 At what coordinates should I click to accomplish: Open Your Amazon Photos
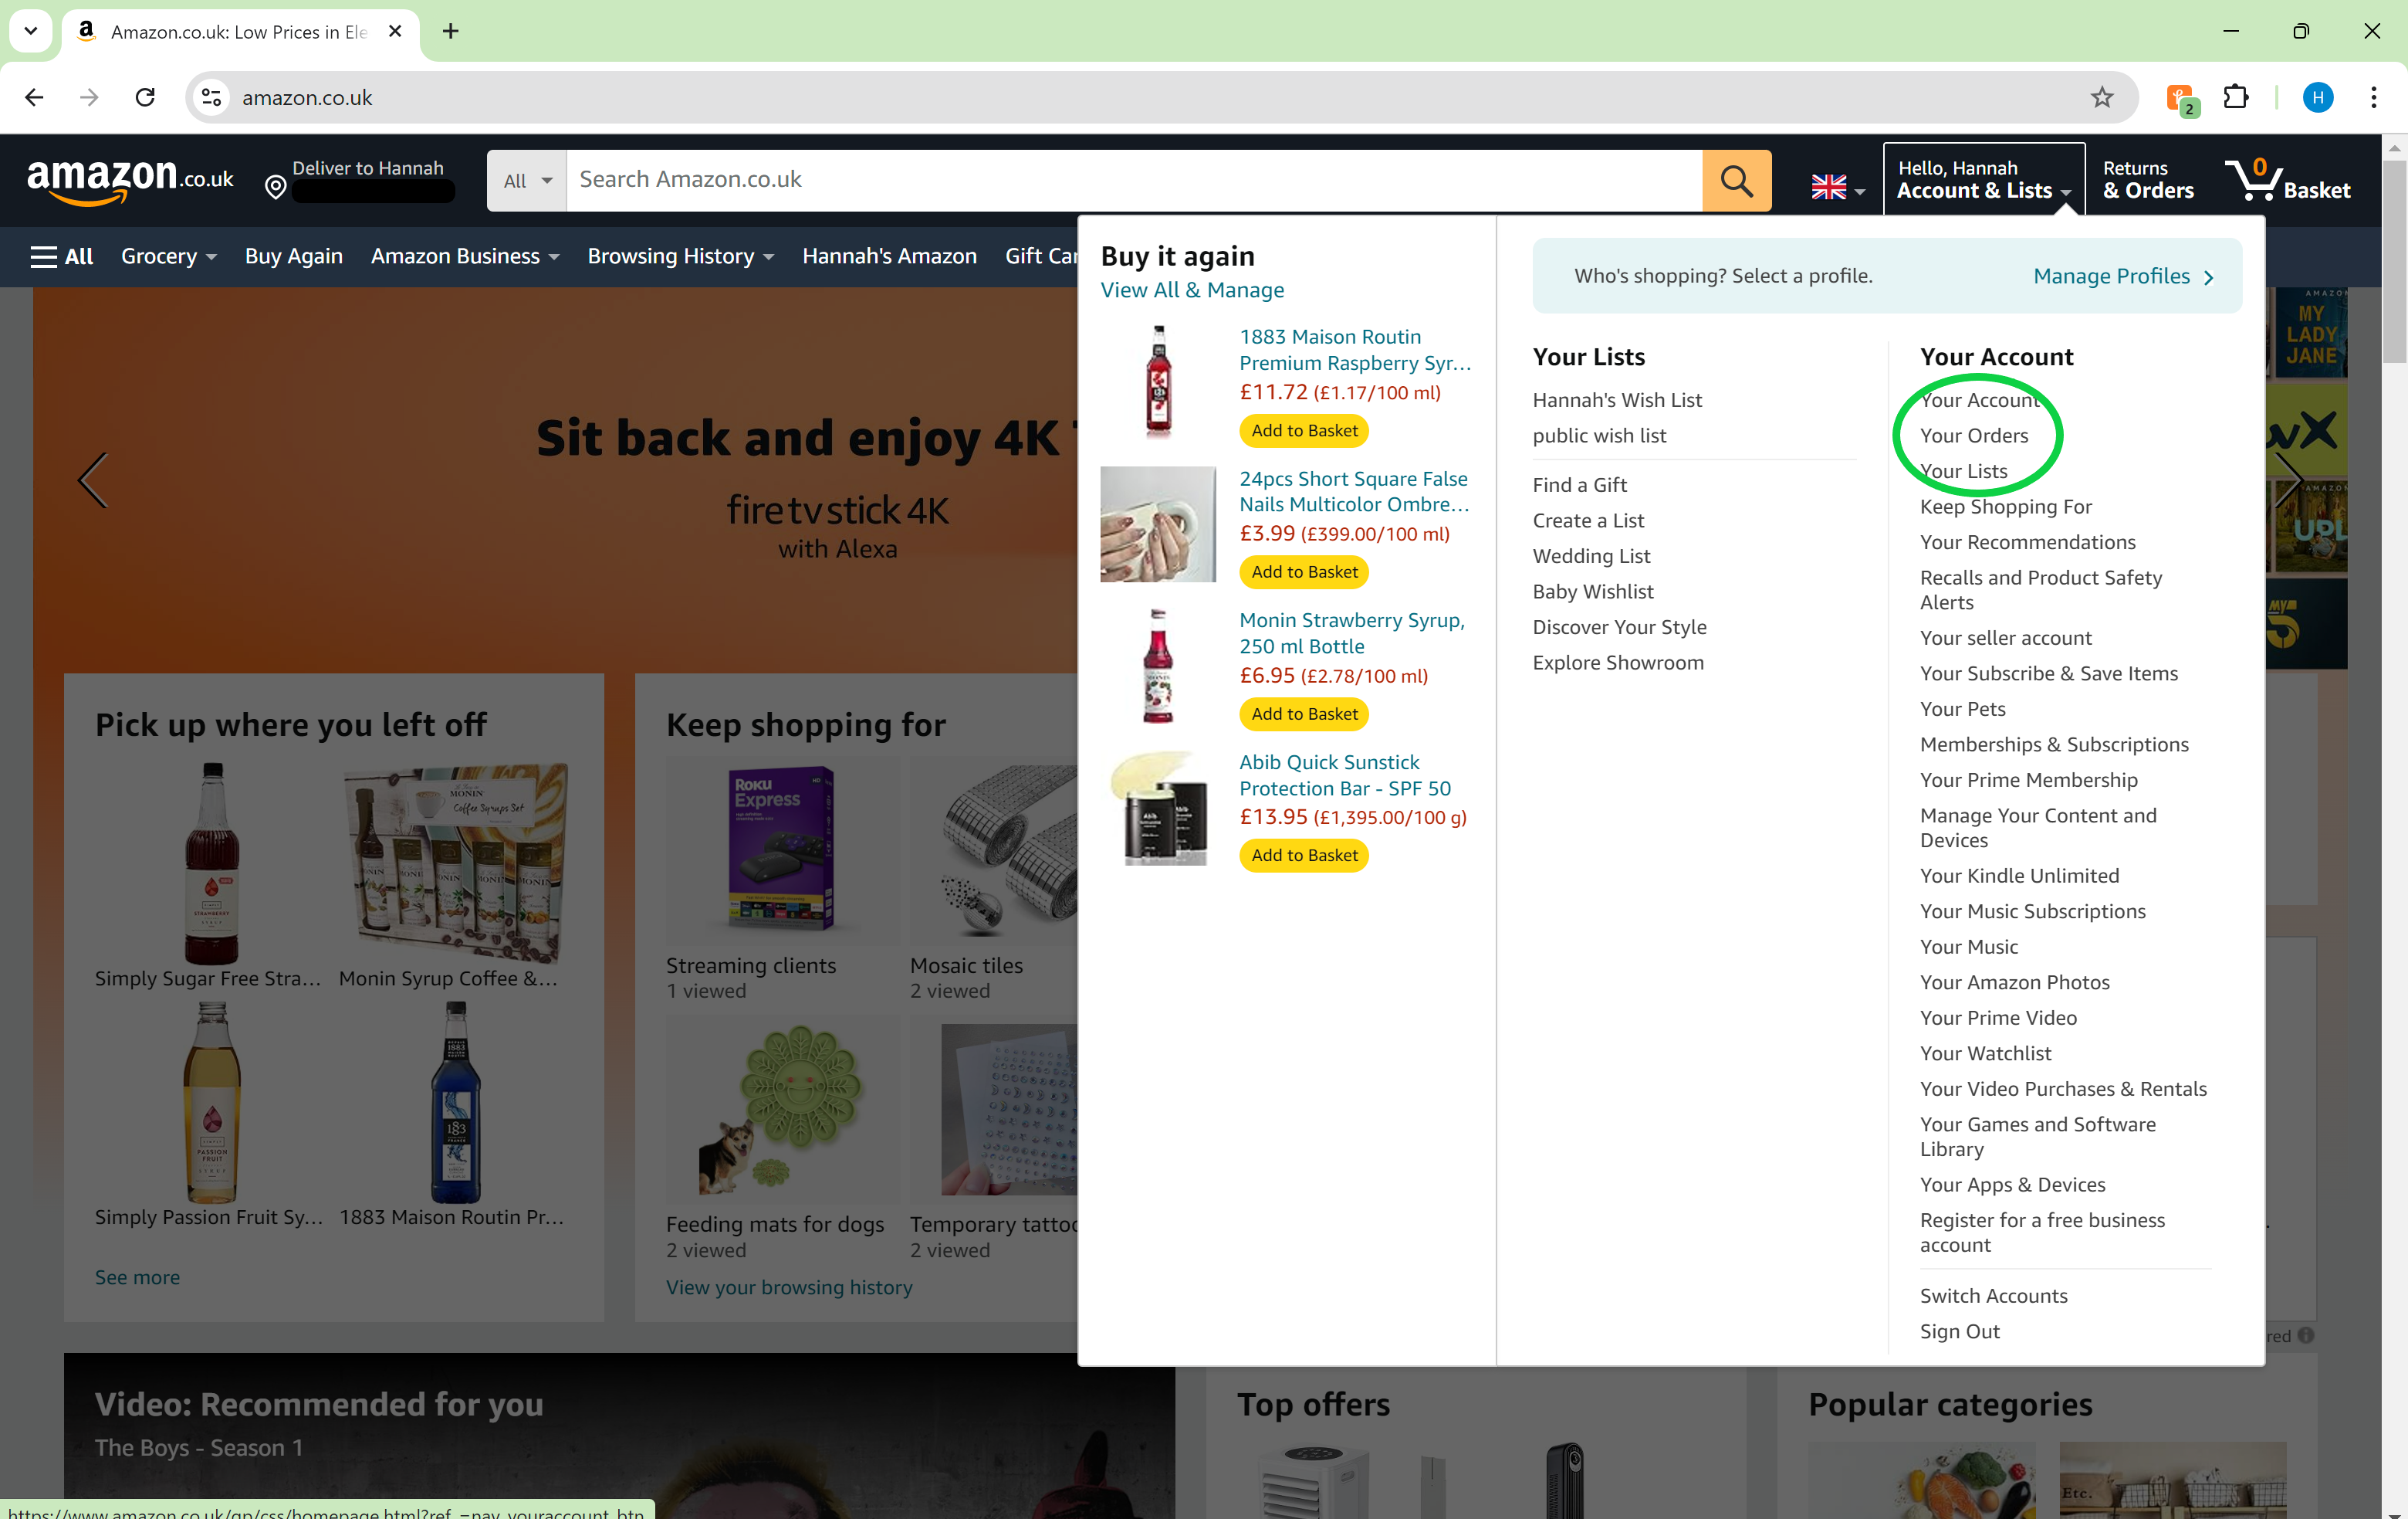tap(2014, 982)
